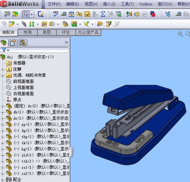Open the ConfigurationManager tab icon
The height and width of the screenshot is (182, 190).
(x=23, y=43)
